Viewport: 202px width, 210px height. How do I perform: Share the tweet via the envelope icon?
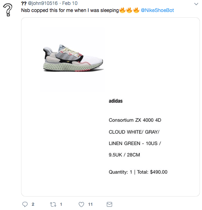[x=109, y=204]
